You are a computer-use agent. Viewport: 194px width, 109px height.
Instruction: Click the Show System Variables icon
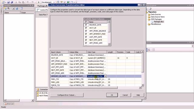[x=13, y=8]
